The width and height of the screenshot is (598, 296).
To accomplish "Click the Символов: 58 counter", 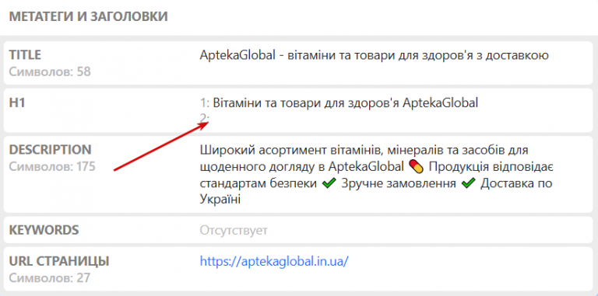I will (50, 71).
